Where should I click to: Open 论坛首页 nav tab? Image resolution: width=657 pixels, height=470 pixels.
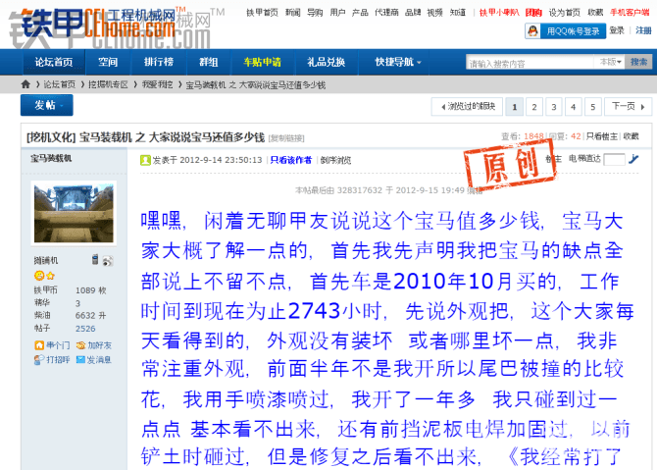click(54, 62)
